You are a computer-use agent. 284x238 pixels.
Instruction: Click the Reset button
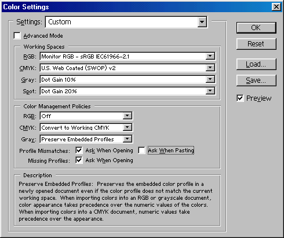(x=256, y=44)
